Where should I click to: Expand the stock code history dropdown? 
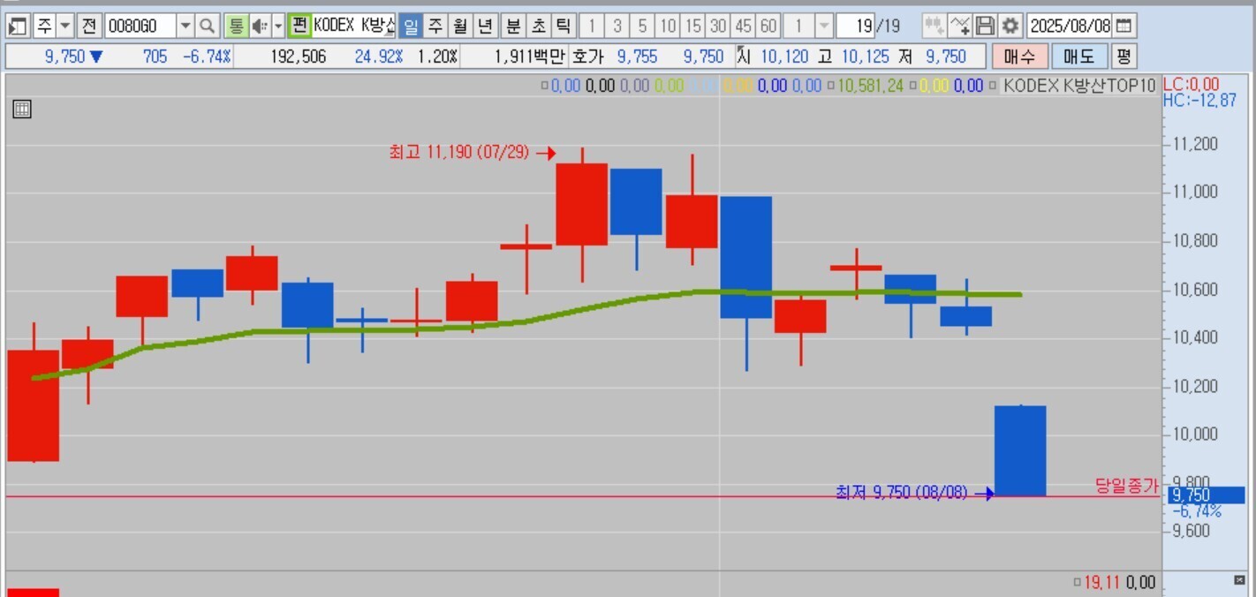click(x=185, y=26)
